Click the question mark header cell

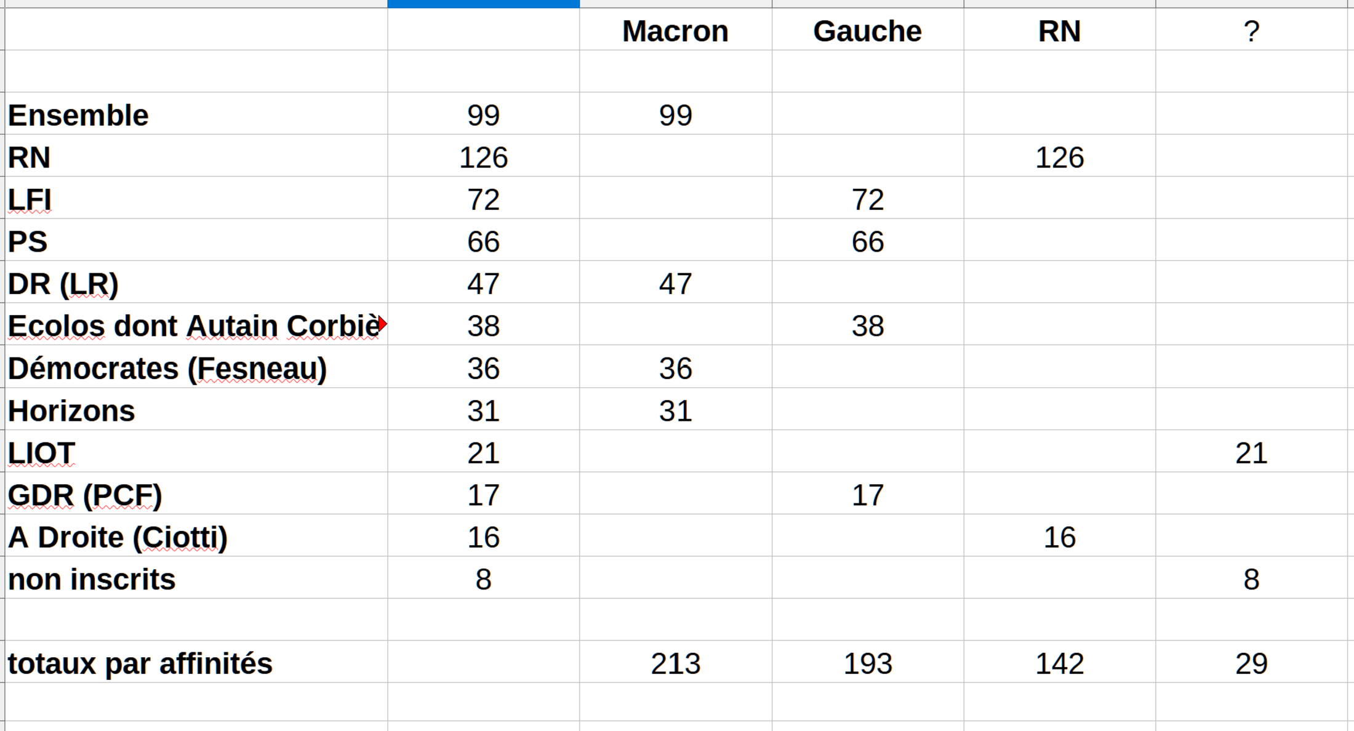(1251, 31)
